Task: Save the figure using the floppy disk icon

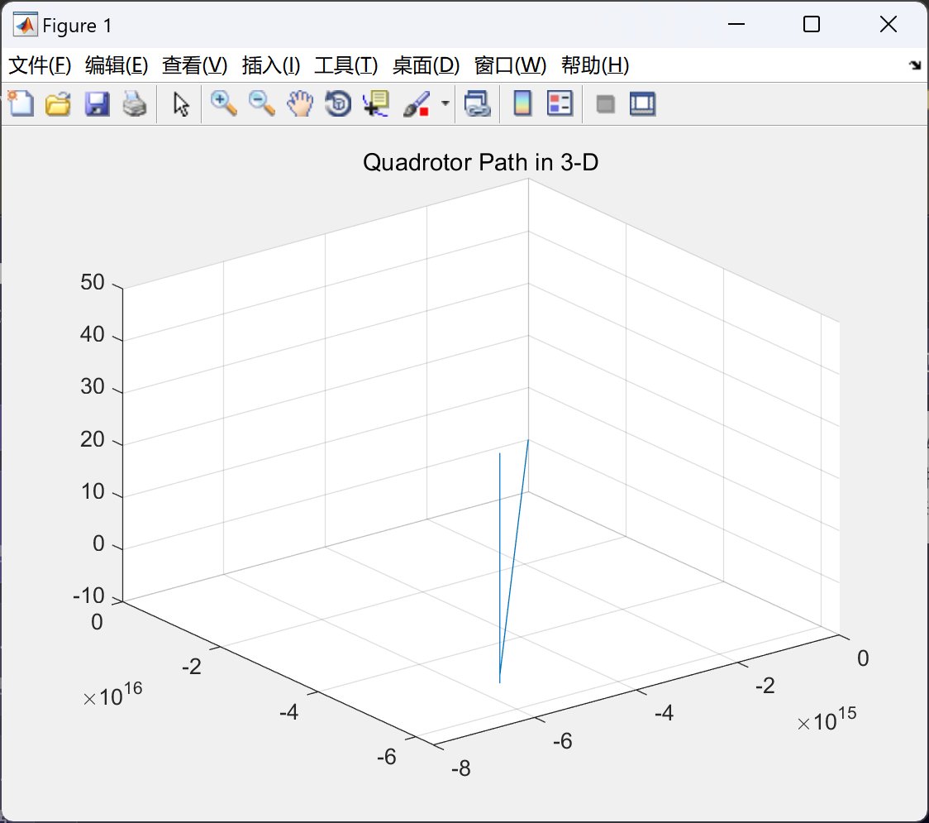Action: (97, 103)
